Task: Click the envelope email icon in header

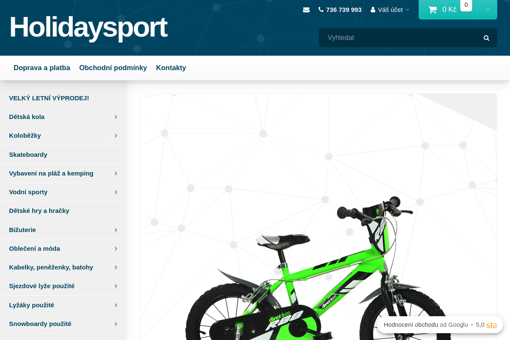Action: pyautogui.click(x=306, y=10)
